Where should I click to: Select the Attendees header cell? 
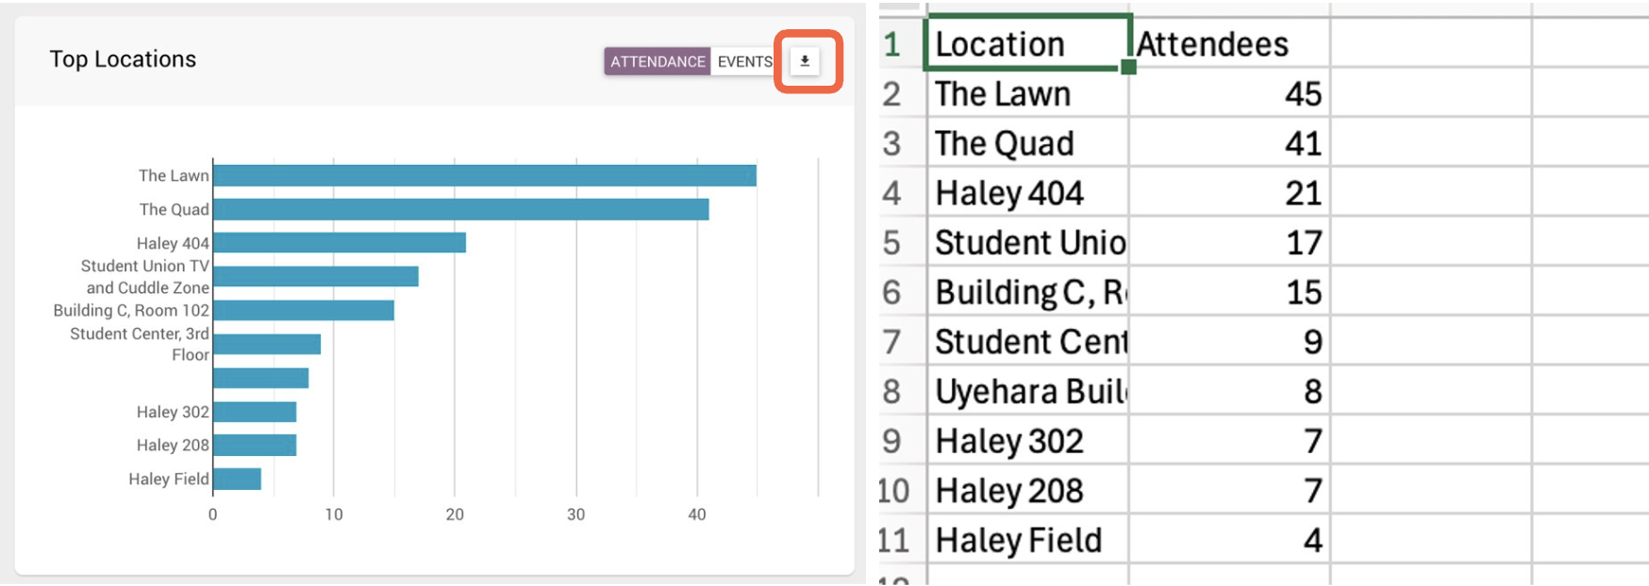click(1229, 43)
